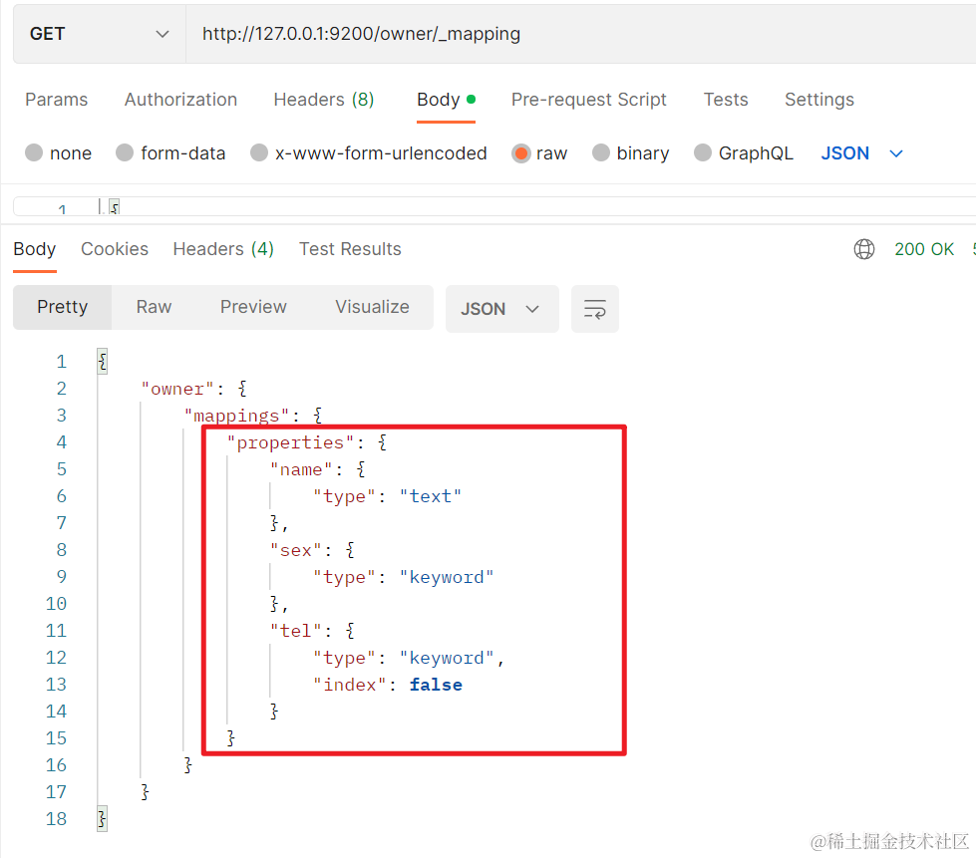This screenshot has height=858, width=976.
Task: Click the request URL field
Action: pos(580,34)
